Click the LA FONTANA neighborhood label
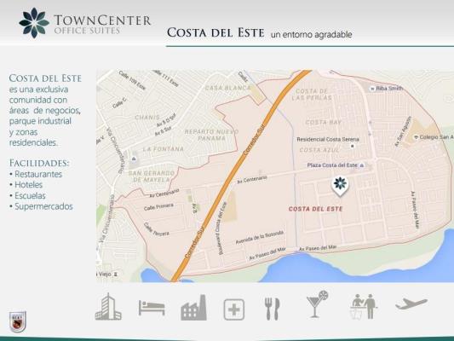This screenshot has height=341, width=454. click(x=164, y=149)
